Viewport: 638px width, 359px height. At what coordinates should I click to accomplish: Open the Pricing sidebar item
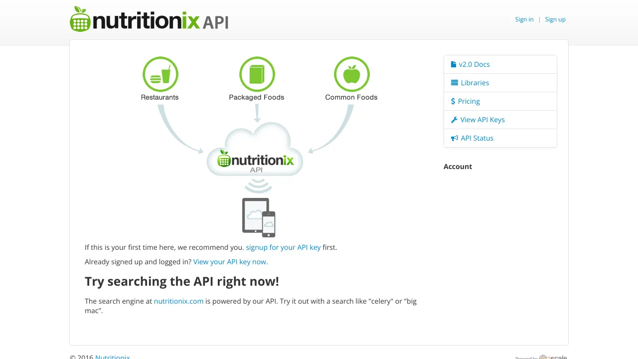click(x=500, y=101)
